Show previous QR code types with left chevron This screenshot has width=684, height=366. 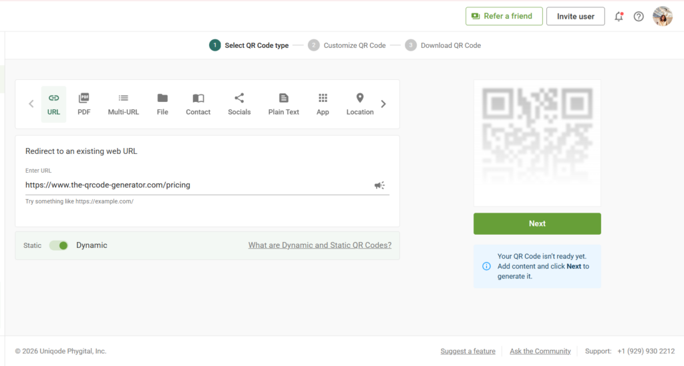tap(31, 104)
